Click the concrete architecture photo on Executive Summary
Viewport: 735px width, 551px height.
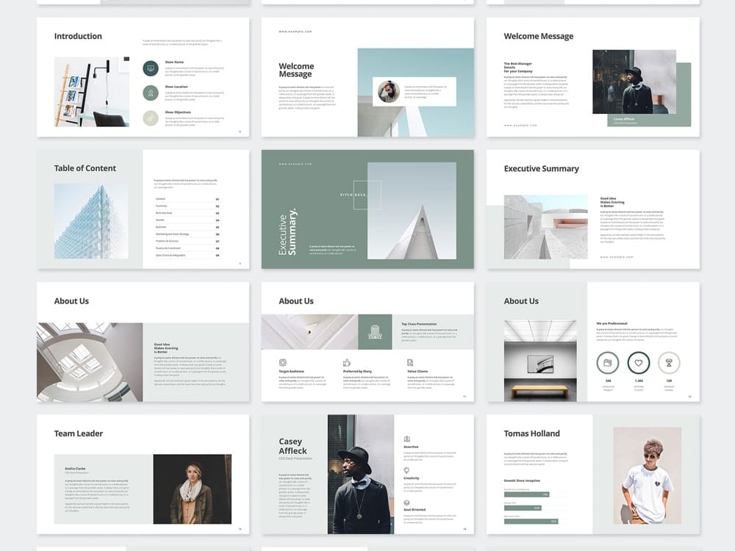pyautogui.click(x=545, y=227)
